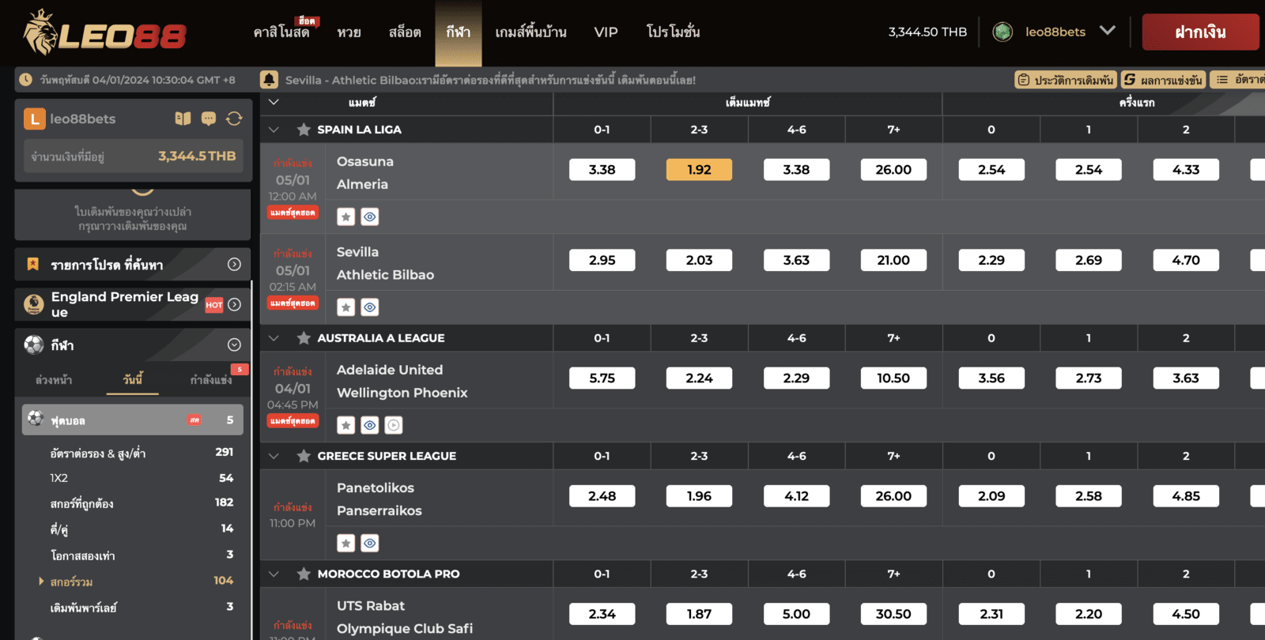Expand England Premier League arrow

(234, 304)
